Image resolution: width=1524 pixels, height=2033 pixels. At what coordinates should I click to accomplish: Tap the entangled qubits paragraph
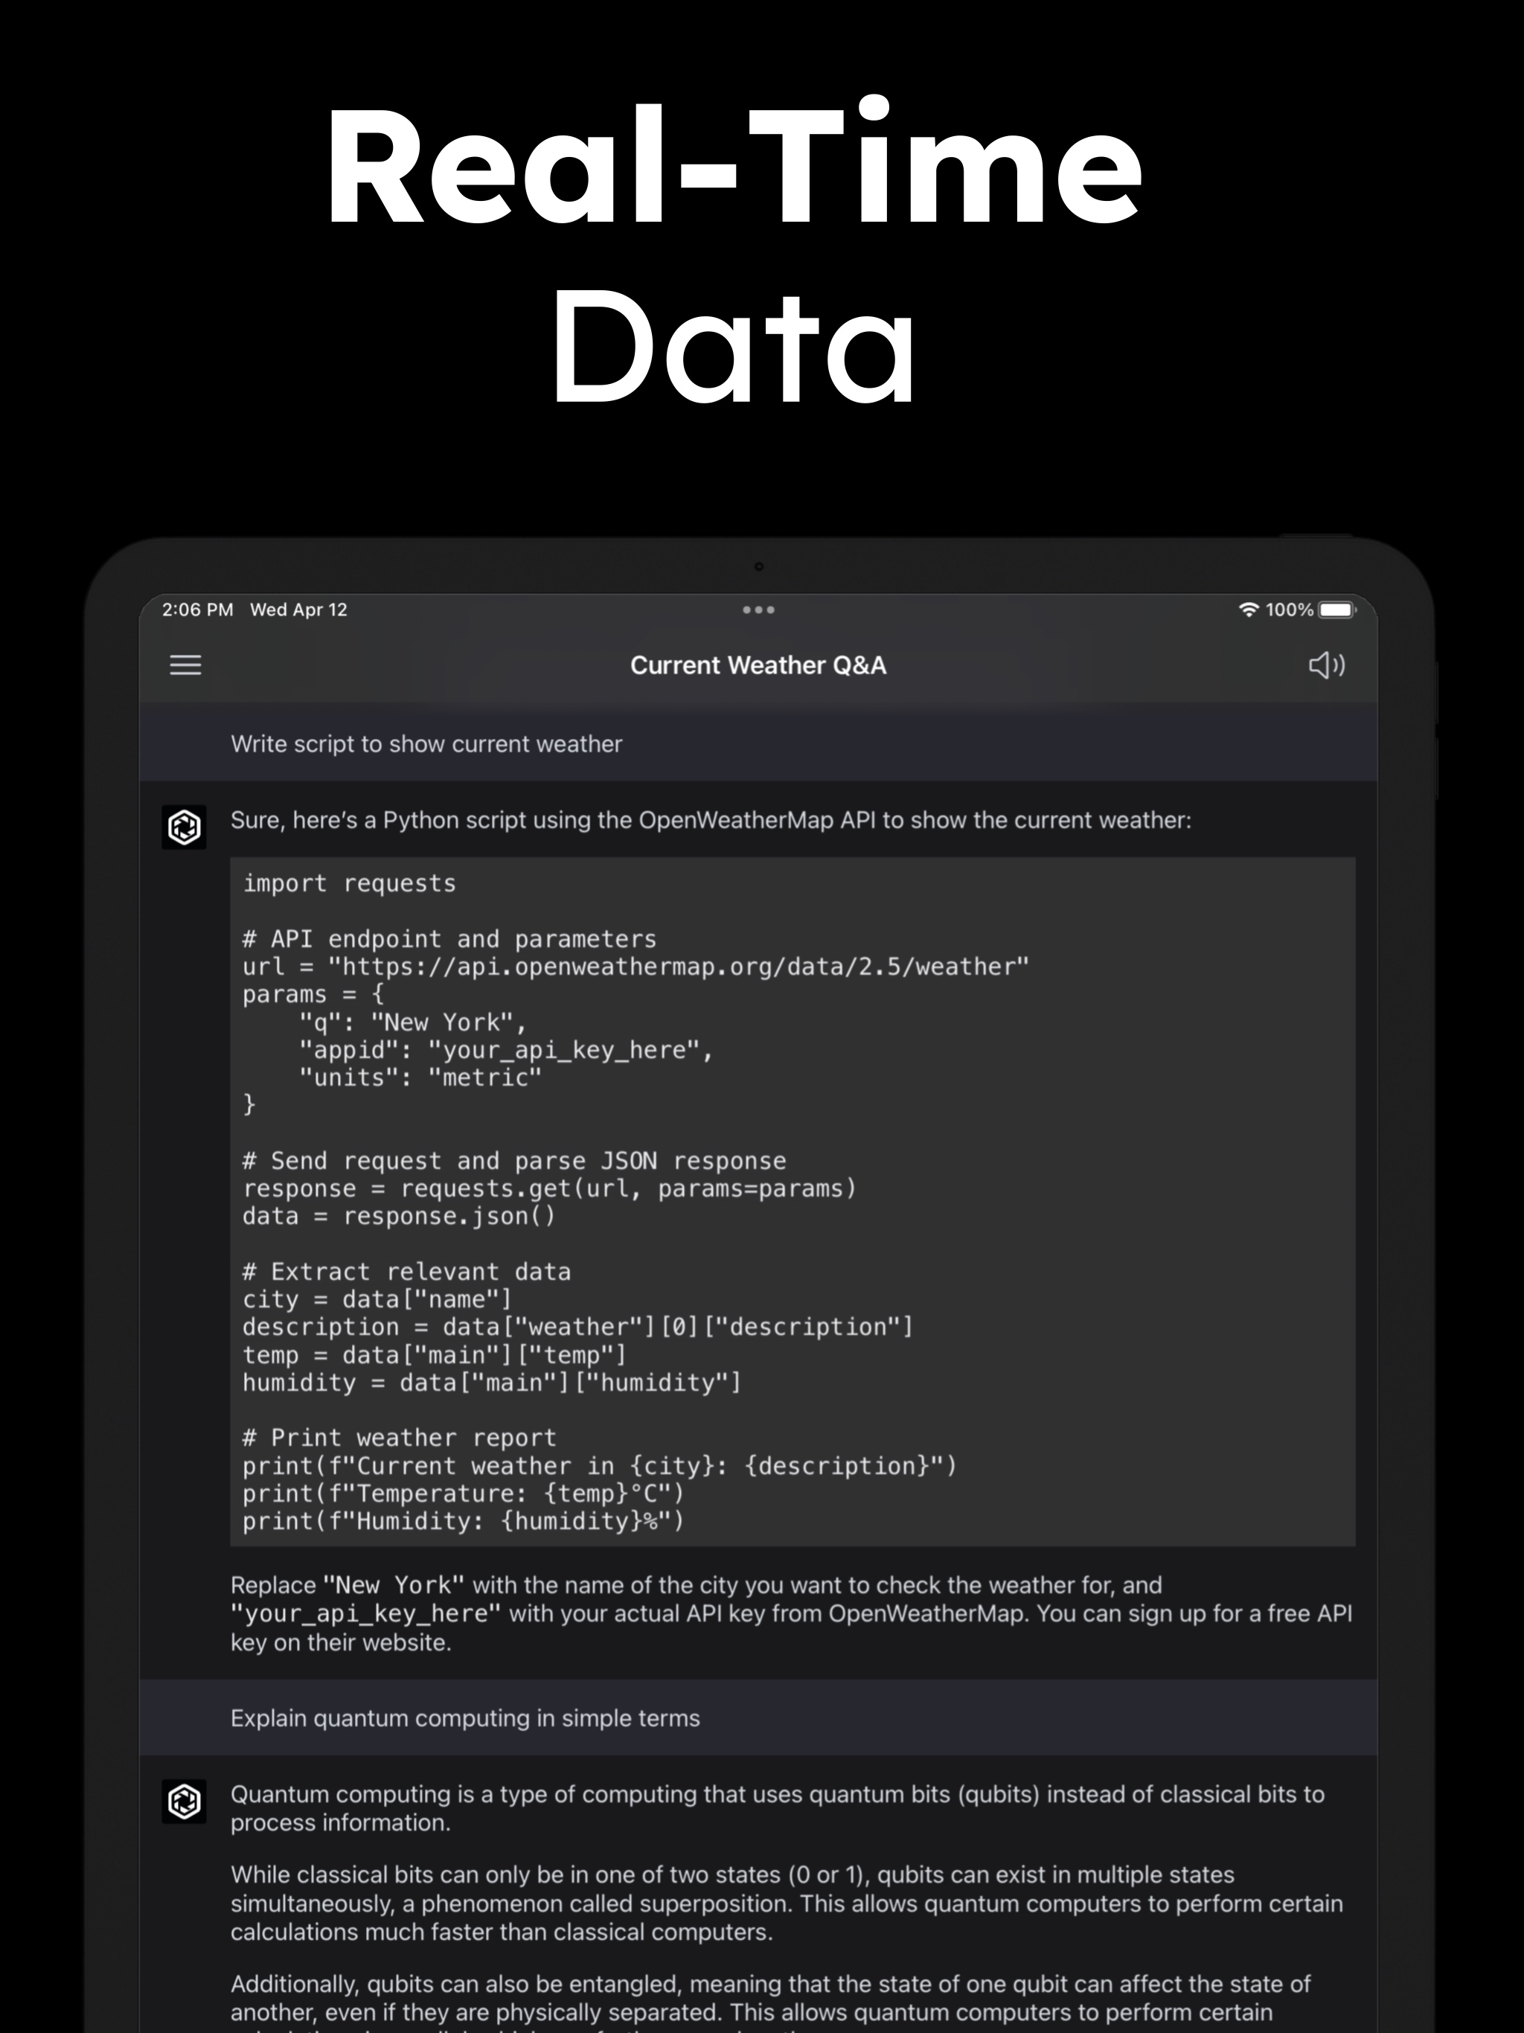pos(770,1997)
